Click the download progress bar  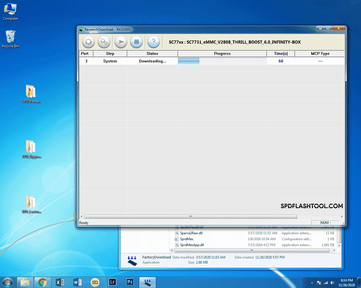click(x=222, y=61)
